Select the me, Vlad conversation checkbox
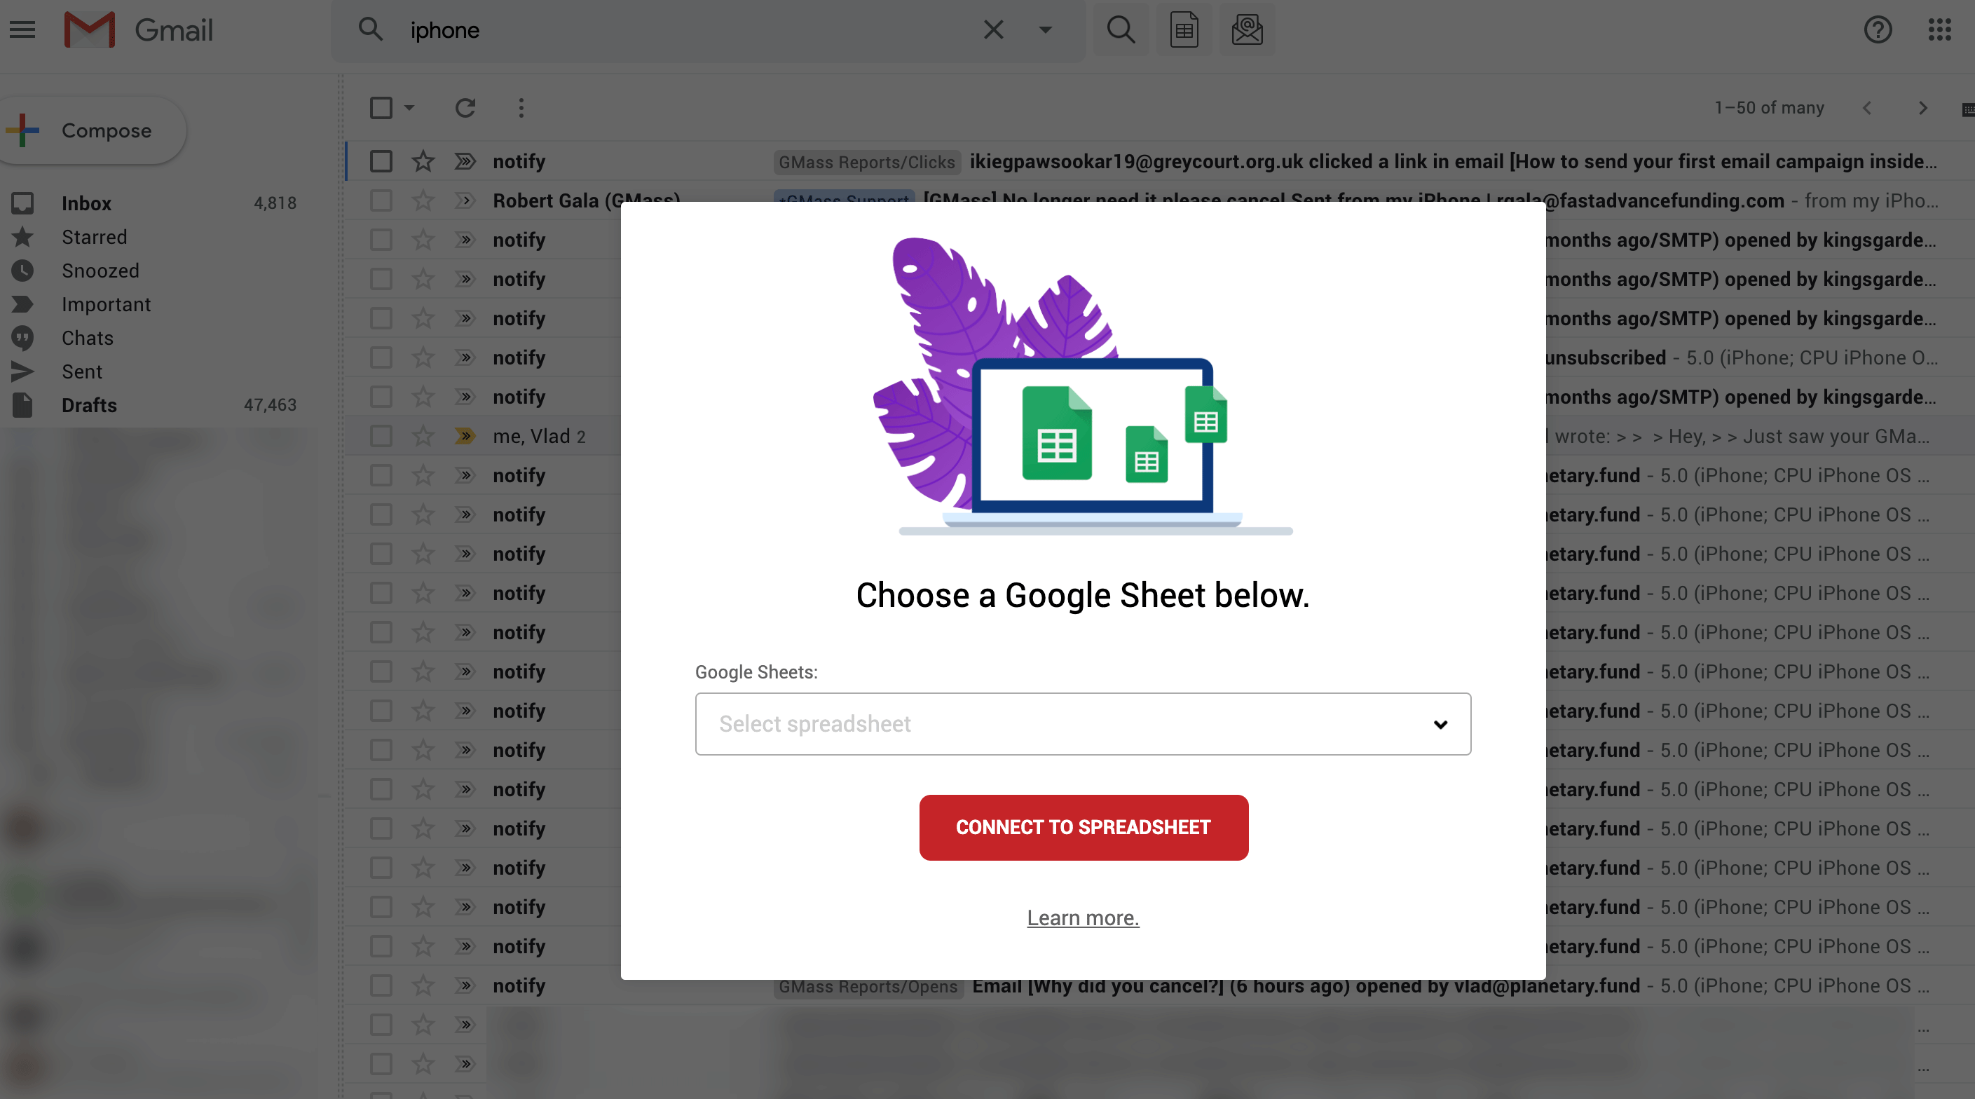The width and height of the screenshot is (1975, 1099). click(381, 437)
